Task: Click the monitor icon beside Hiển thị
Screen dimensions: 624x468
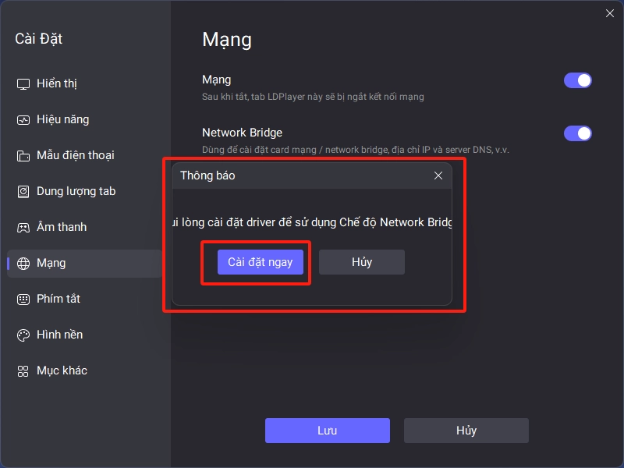Action: pos(23,84)
